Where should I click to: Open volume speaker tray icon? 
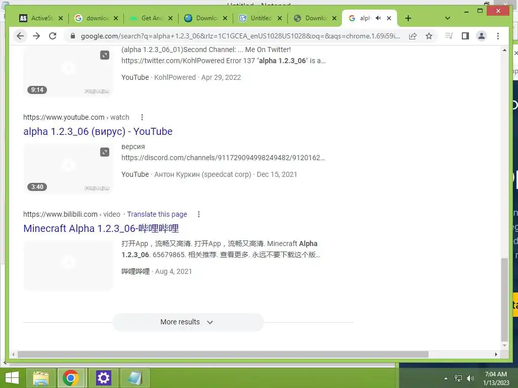coord(470,378)
